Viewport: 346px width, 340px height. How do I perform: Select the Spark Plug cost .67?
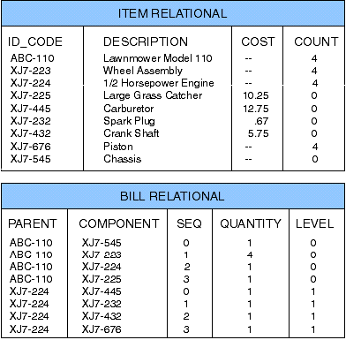(x=261, y=121)
